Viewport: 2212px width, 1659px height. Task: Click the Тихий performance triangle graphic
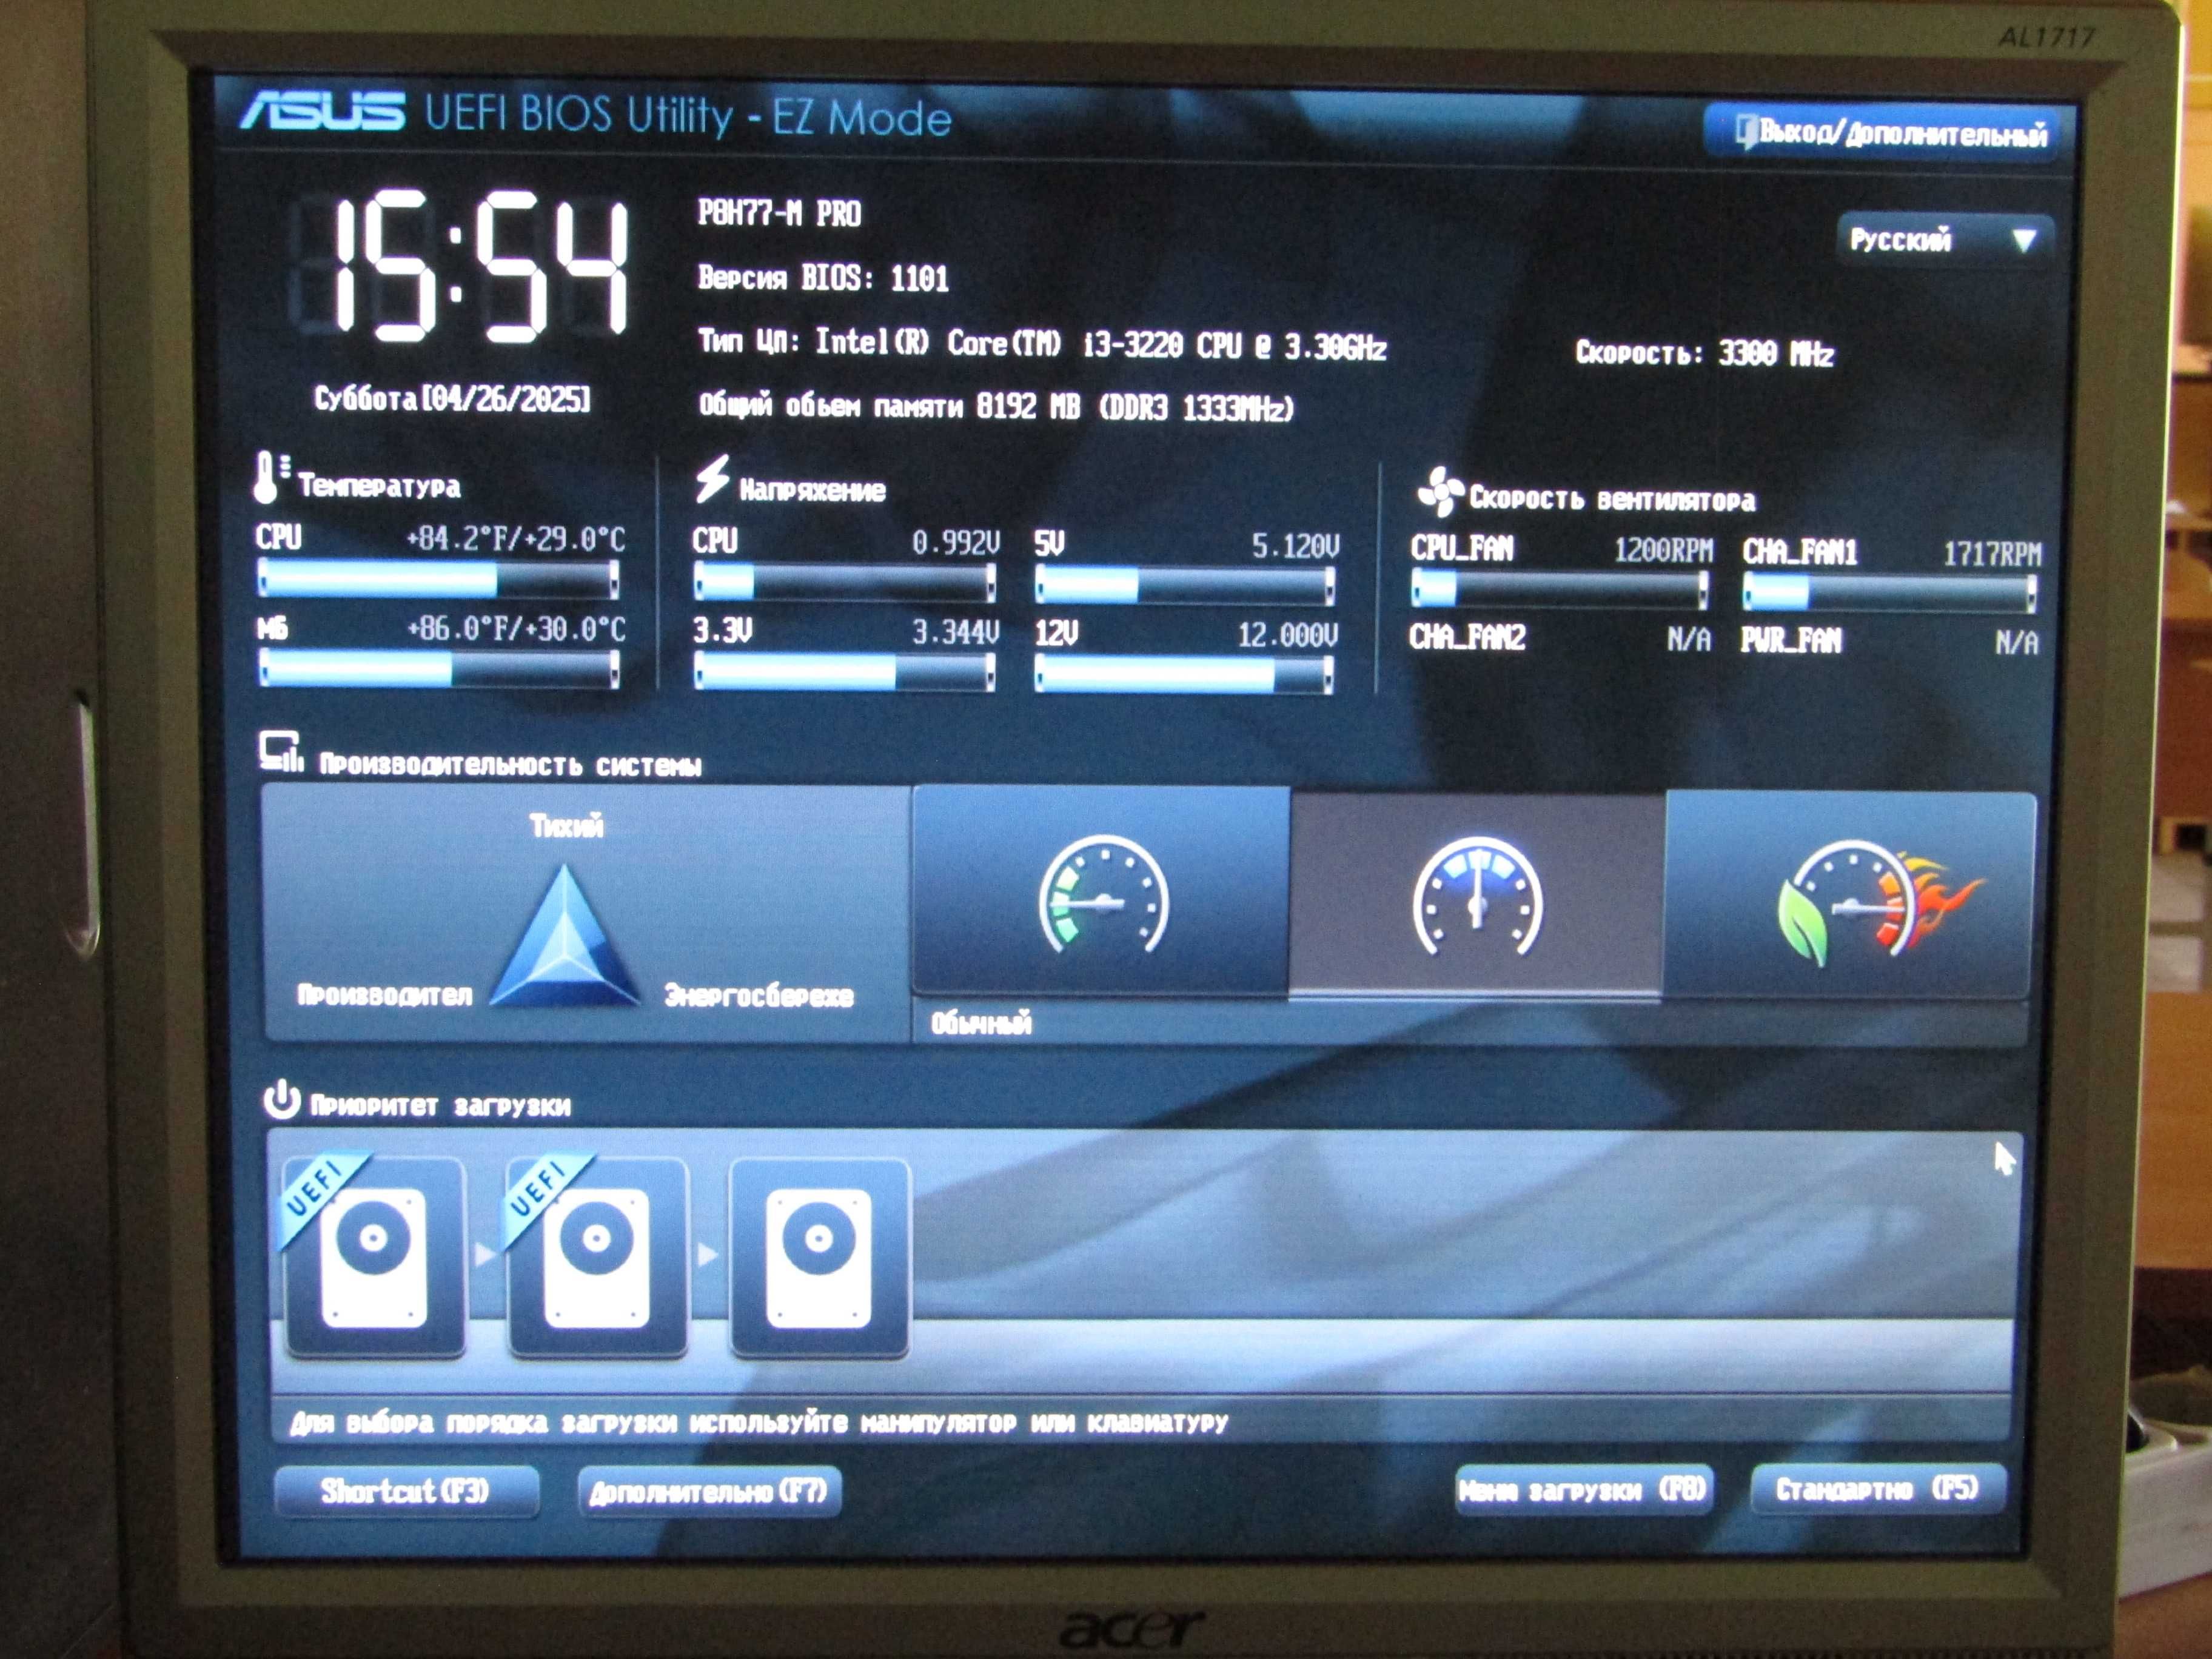click(566, 935)
